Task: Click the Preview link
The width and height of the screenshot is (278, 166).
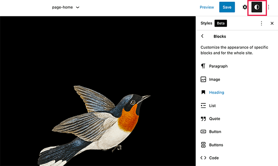Action: point(207,7)
